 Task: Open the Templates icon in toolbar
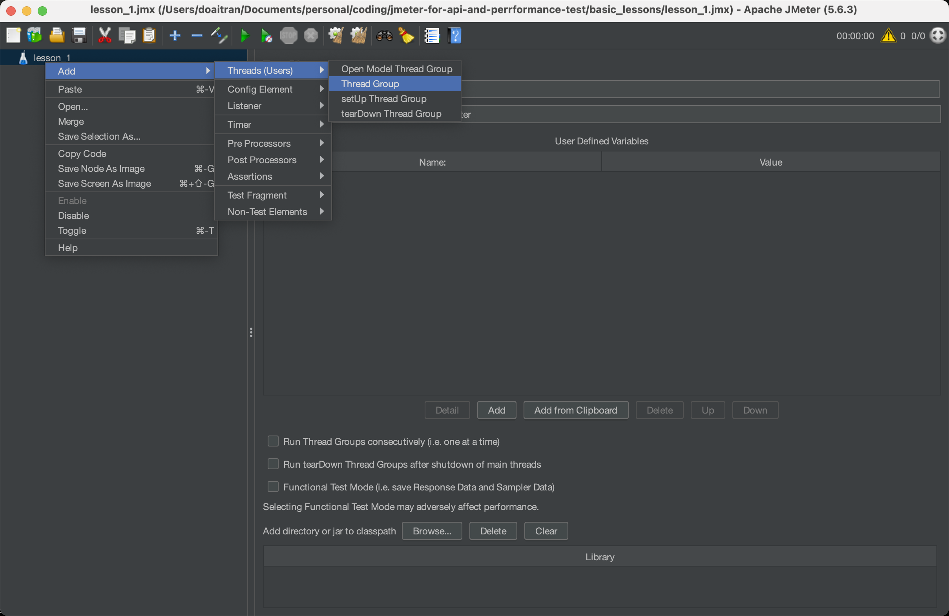click(x=35, y=36)
